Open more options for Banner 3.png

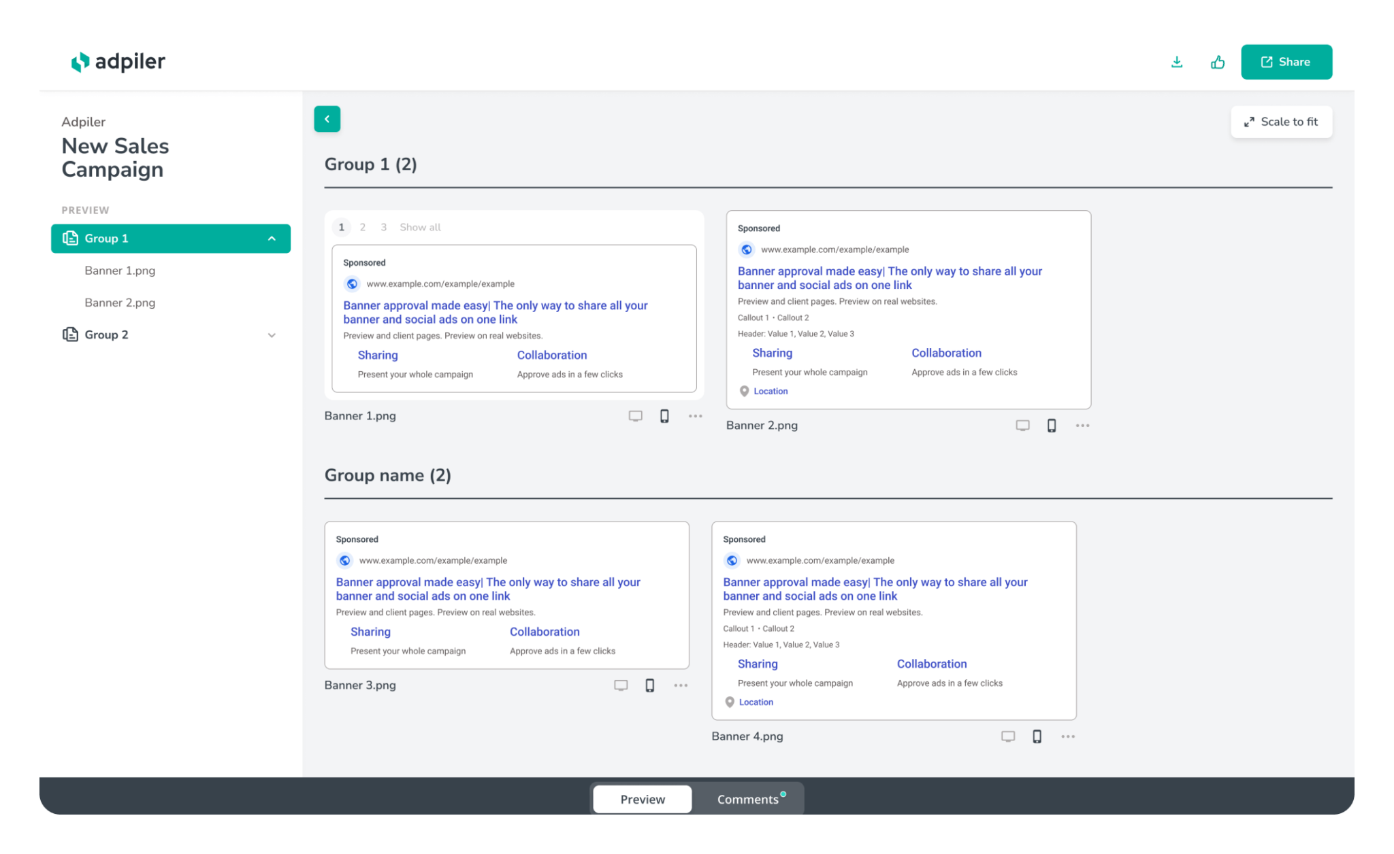click(681, 685)
